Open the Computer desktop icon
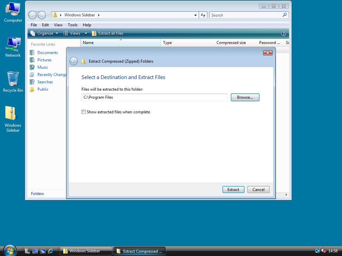This screenshot has width=342, height=256. [x=13, y=12]
